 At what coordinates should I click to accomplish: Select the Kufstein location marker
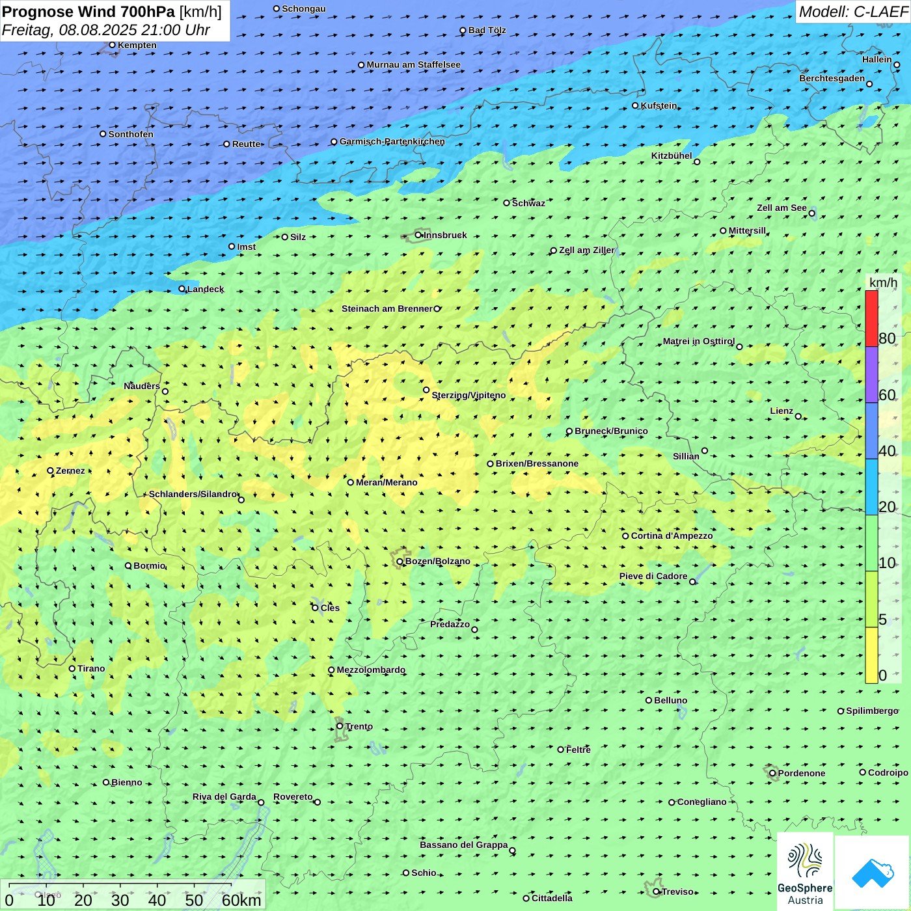point(636,105)
